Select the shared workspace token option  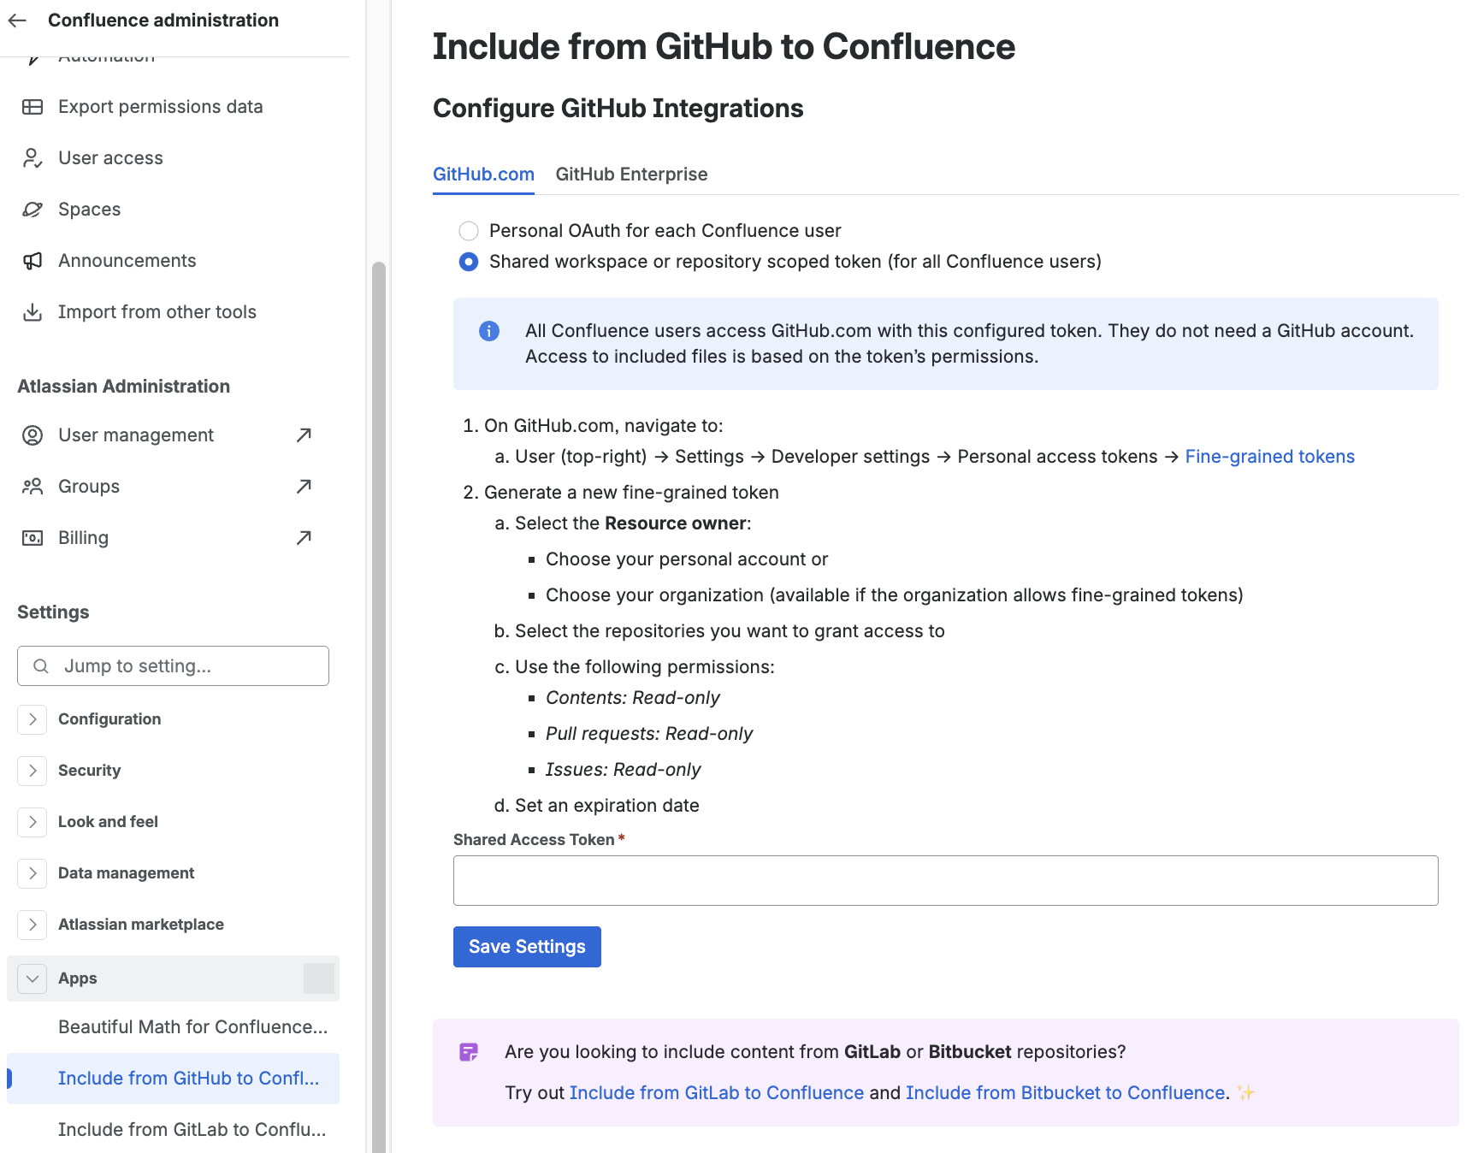pos(468,262)
